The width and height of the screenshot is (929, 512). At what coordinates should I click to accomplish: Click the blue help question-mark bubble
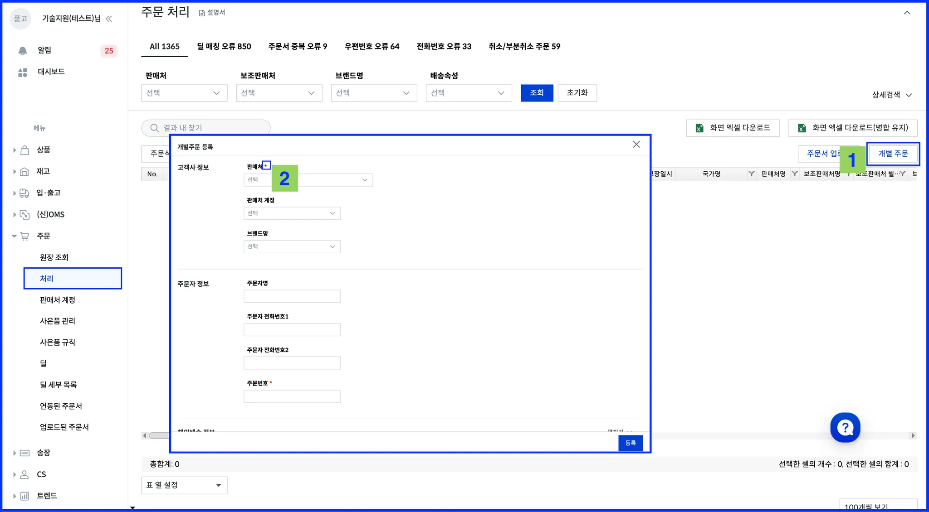point(845,427)
